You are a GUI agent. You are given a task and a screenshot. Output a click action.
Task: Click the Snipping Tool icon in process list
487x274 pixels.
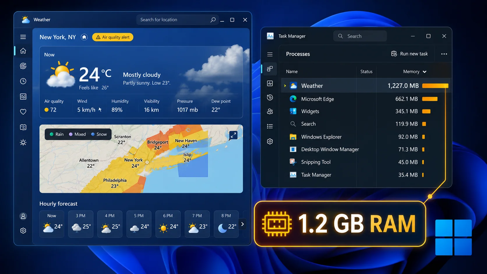click(293, 162)
